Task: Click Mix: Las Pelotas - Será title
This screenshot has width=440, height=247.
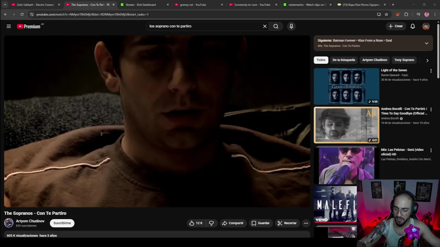Action: tap(402, 152)
